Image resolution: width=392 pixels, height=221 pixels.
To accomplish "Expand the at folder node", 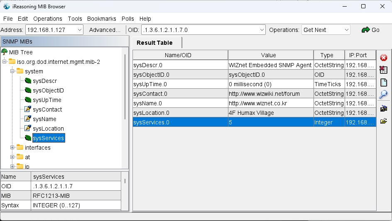I will 12,157.
